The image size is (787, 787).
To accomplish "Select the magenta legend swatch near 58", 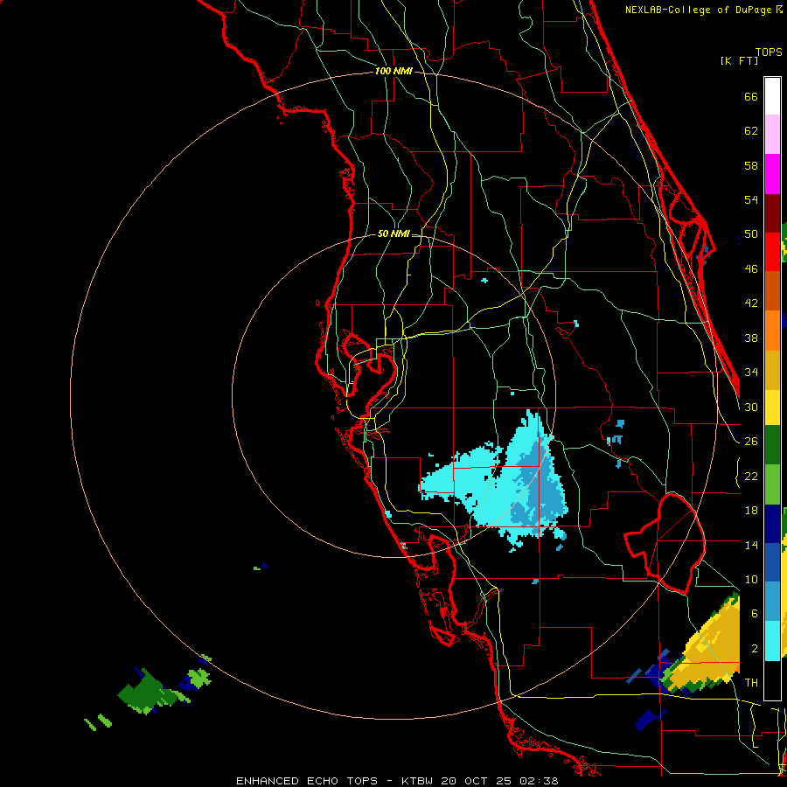I will (x=772, y=174).
